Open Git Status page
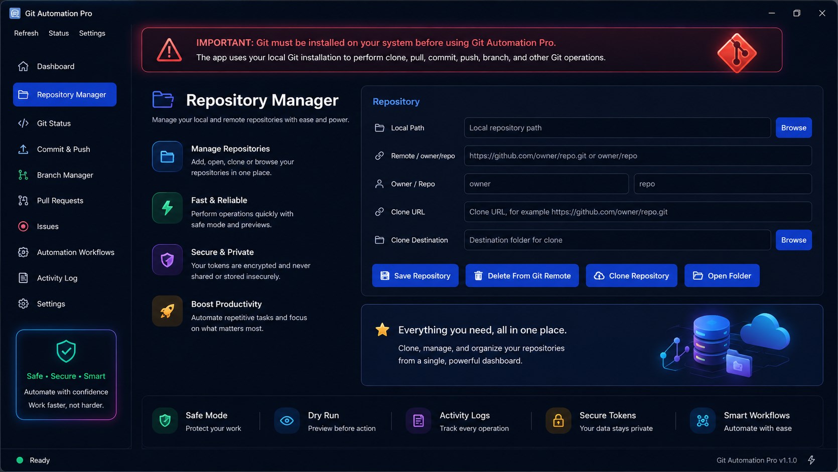This screenshot has height=472, width=838. pos(65,123)
